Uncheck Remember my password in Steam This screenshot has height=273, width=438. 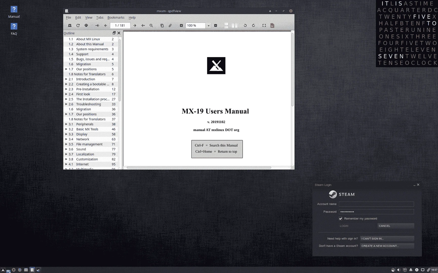click(341, 219)
